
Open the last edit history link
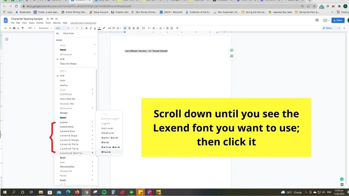pyautogui.click(x=83, y=23)
